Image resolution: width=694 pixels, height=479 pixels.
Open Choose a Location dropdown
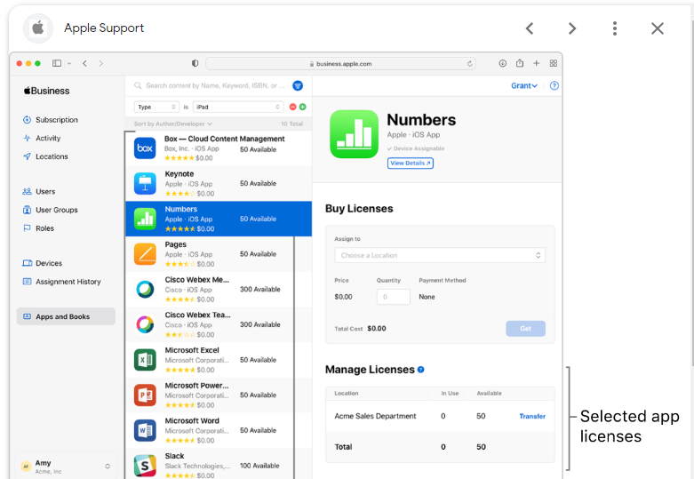point(440,255)
